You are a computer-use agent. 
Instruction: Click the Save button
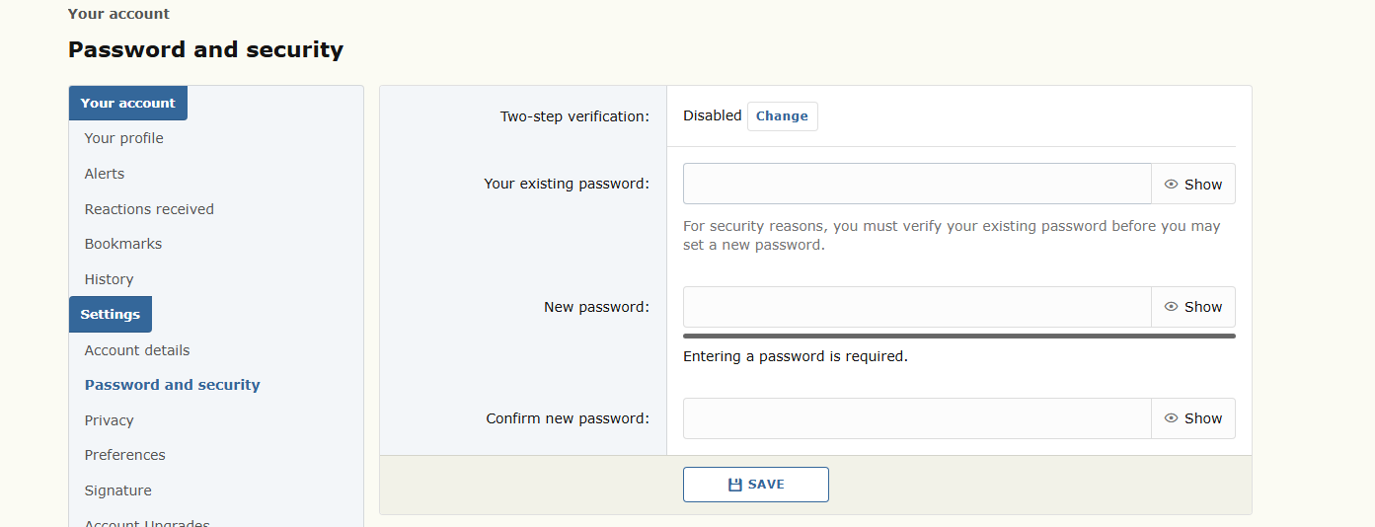click(756, 485)
